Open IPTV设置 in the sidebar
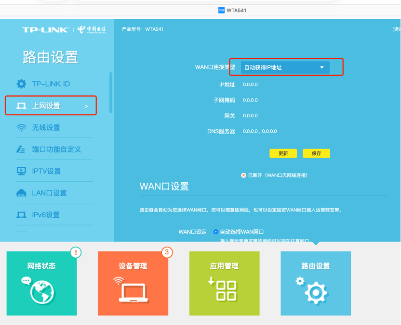Screen dimensions: 401x325 pyautogui.click(x=55, y=171)
